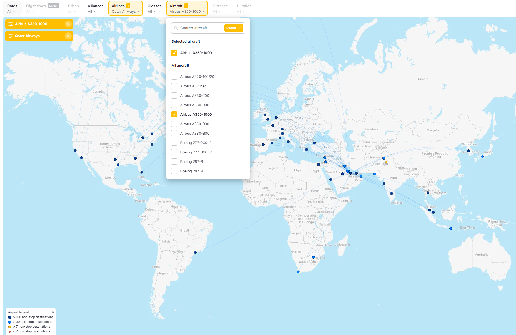Enable the Boeing 787-9 checkbox
This screenshot has width=516, height=335.
coord(174,171)
